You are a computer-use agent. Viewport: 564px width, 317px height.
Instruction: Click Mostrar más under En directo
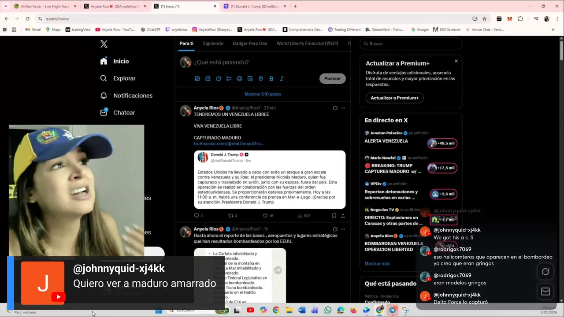[377, 264]
